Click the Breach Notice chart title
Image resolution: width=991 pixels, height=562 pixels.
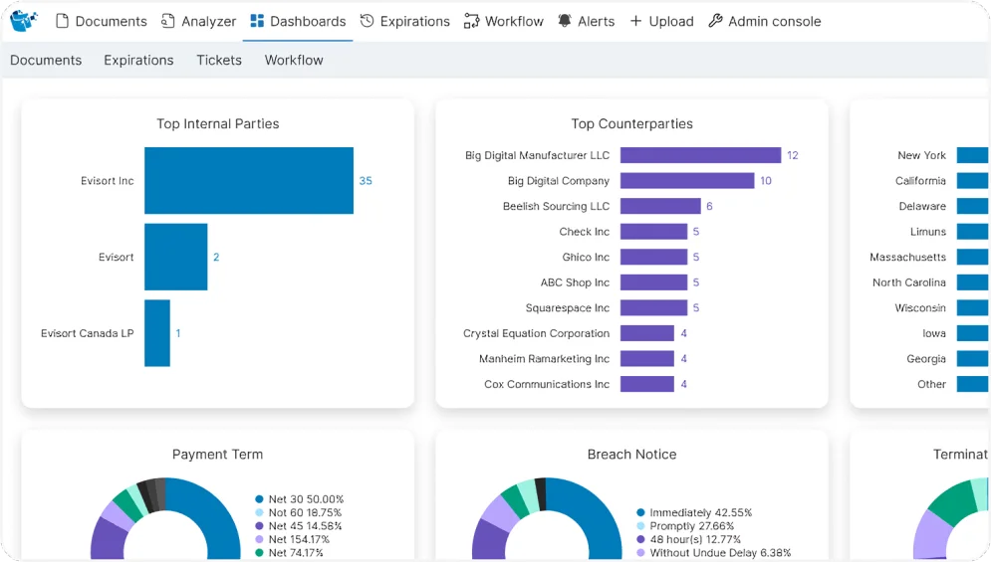point(632,454)
